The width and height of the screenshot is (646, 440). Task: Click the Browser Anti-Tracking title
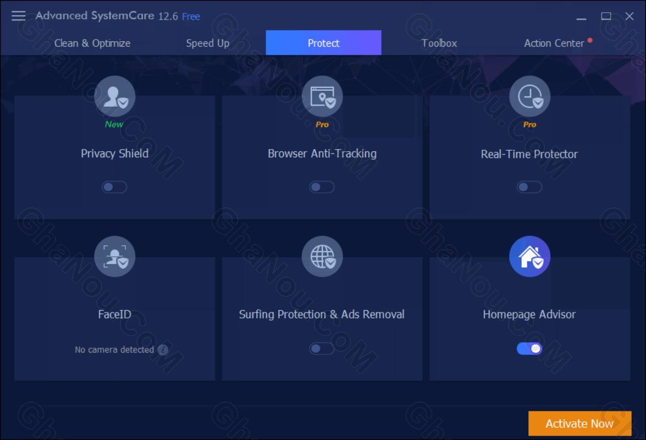click(x=322, y=153)
